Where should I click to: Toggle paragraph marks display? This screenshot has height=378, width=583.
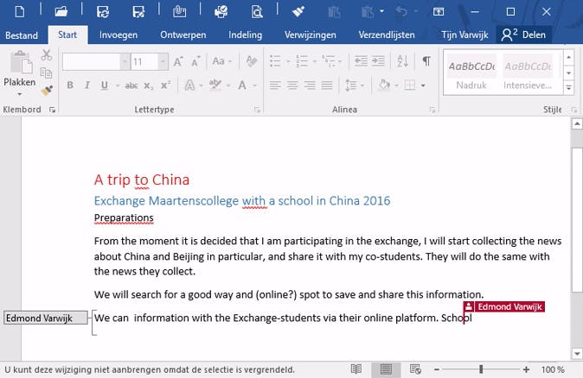click(426, 60)
